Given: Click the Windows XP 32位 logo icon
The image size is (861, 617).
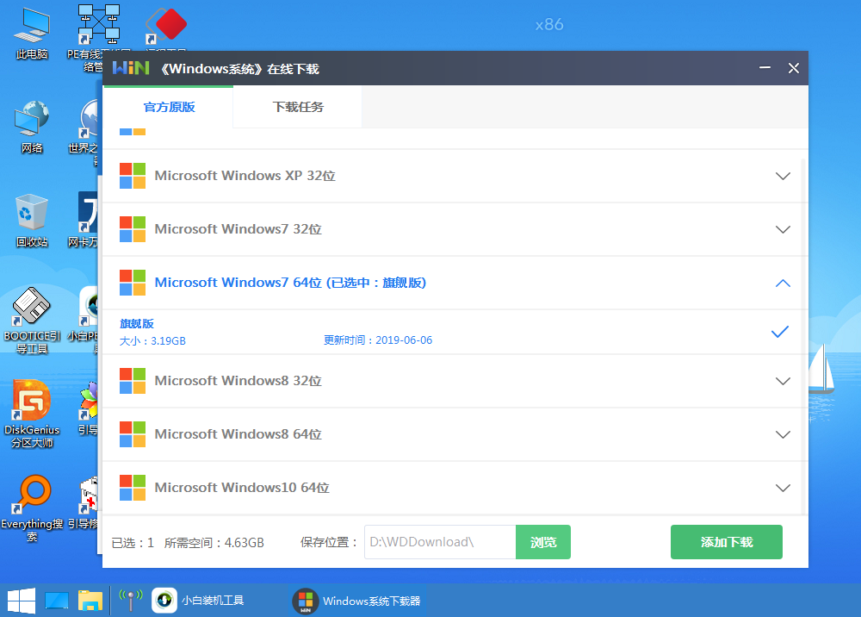Looking at the screenshot, I should pyautogui.click(x=133, y=176).
